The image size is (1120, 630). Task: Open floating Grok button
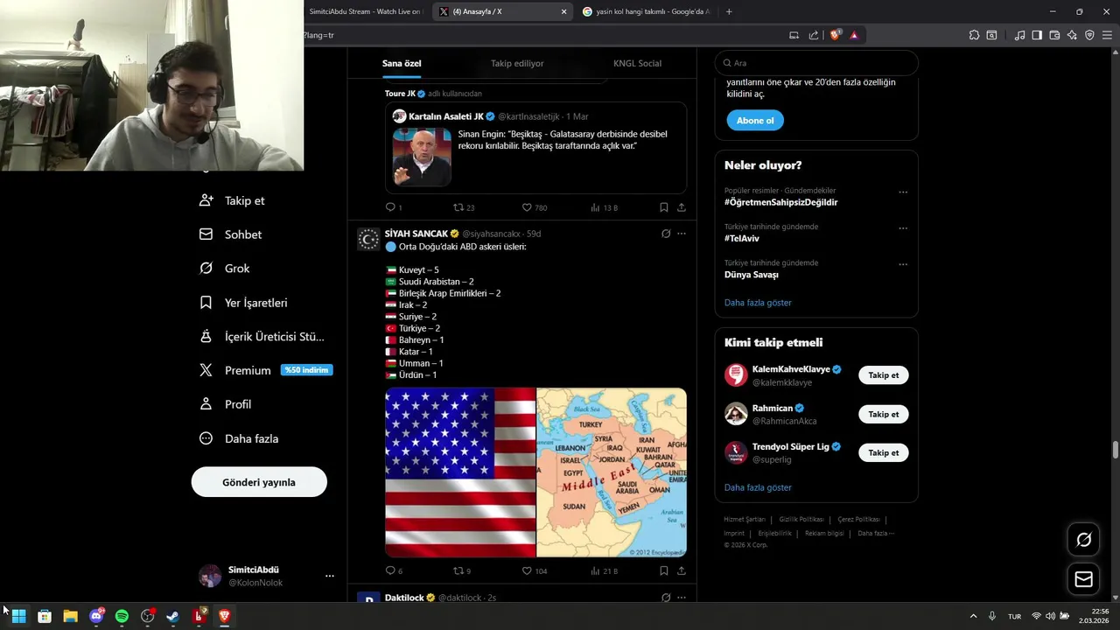click(1083, 540)
